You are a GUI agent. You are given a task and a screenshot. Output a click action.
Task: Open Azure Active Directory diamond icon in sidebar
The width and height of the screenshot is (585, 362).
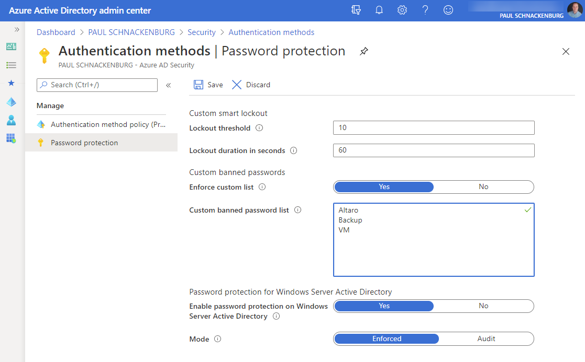11,101
